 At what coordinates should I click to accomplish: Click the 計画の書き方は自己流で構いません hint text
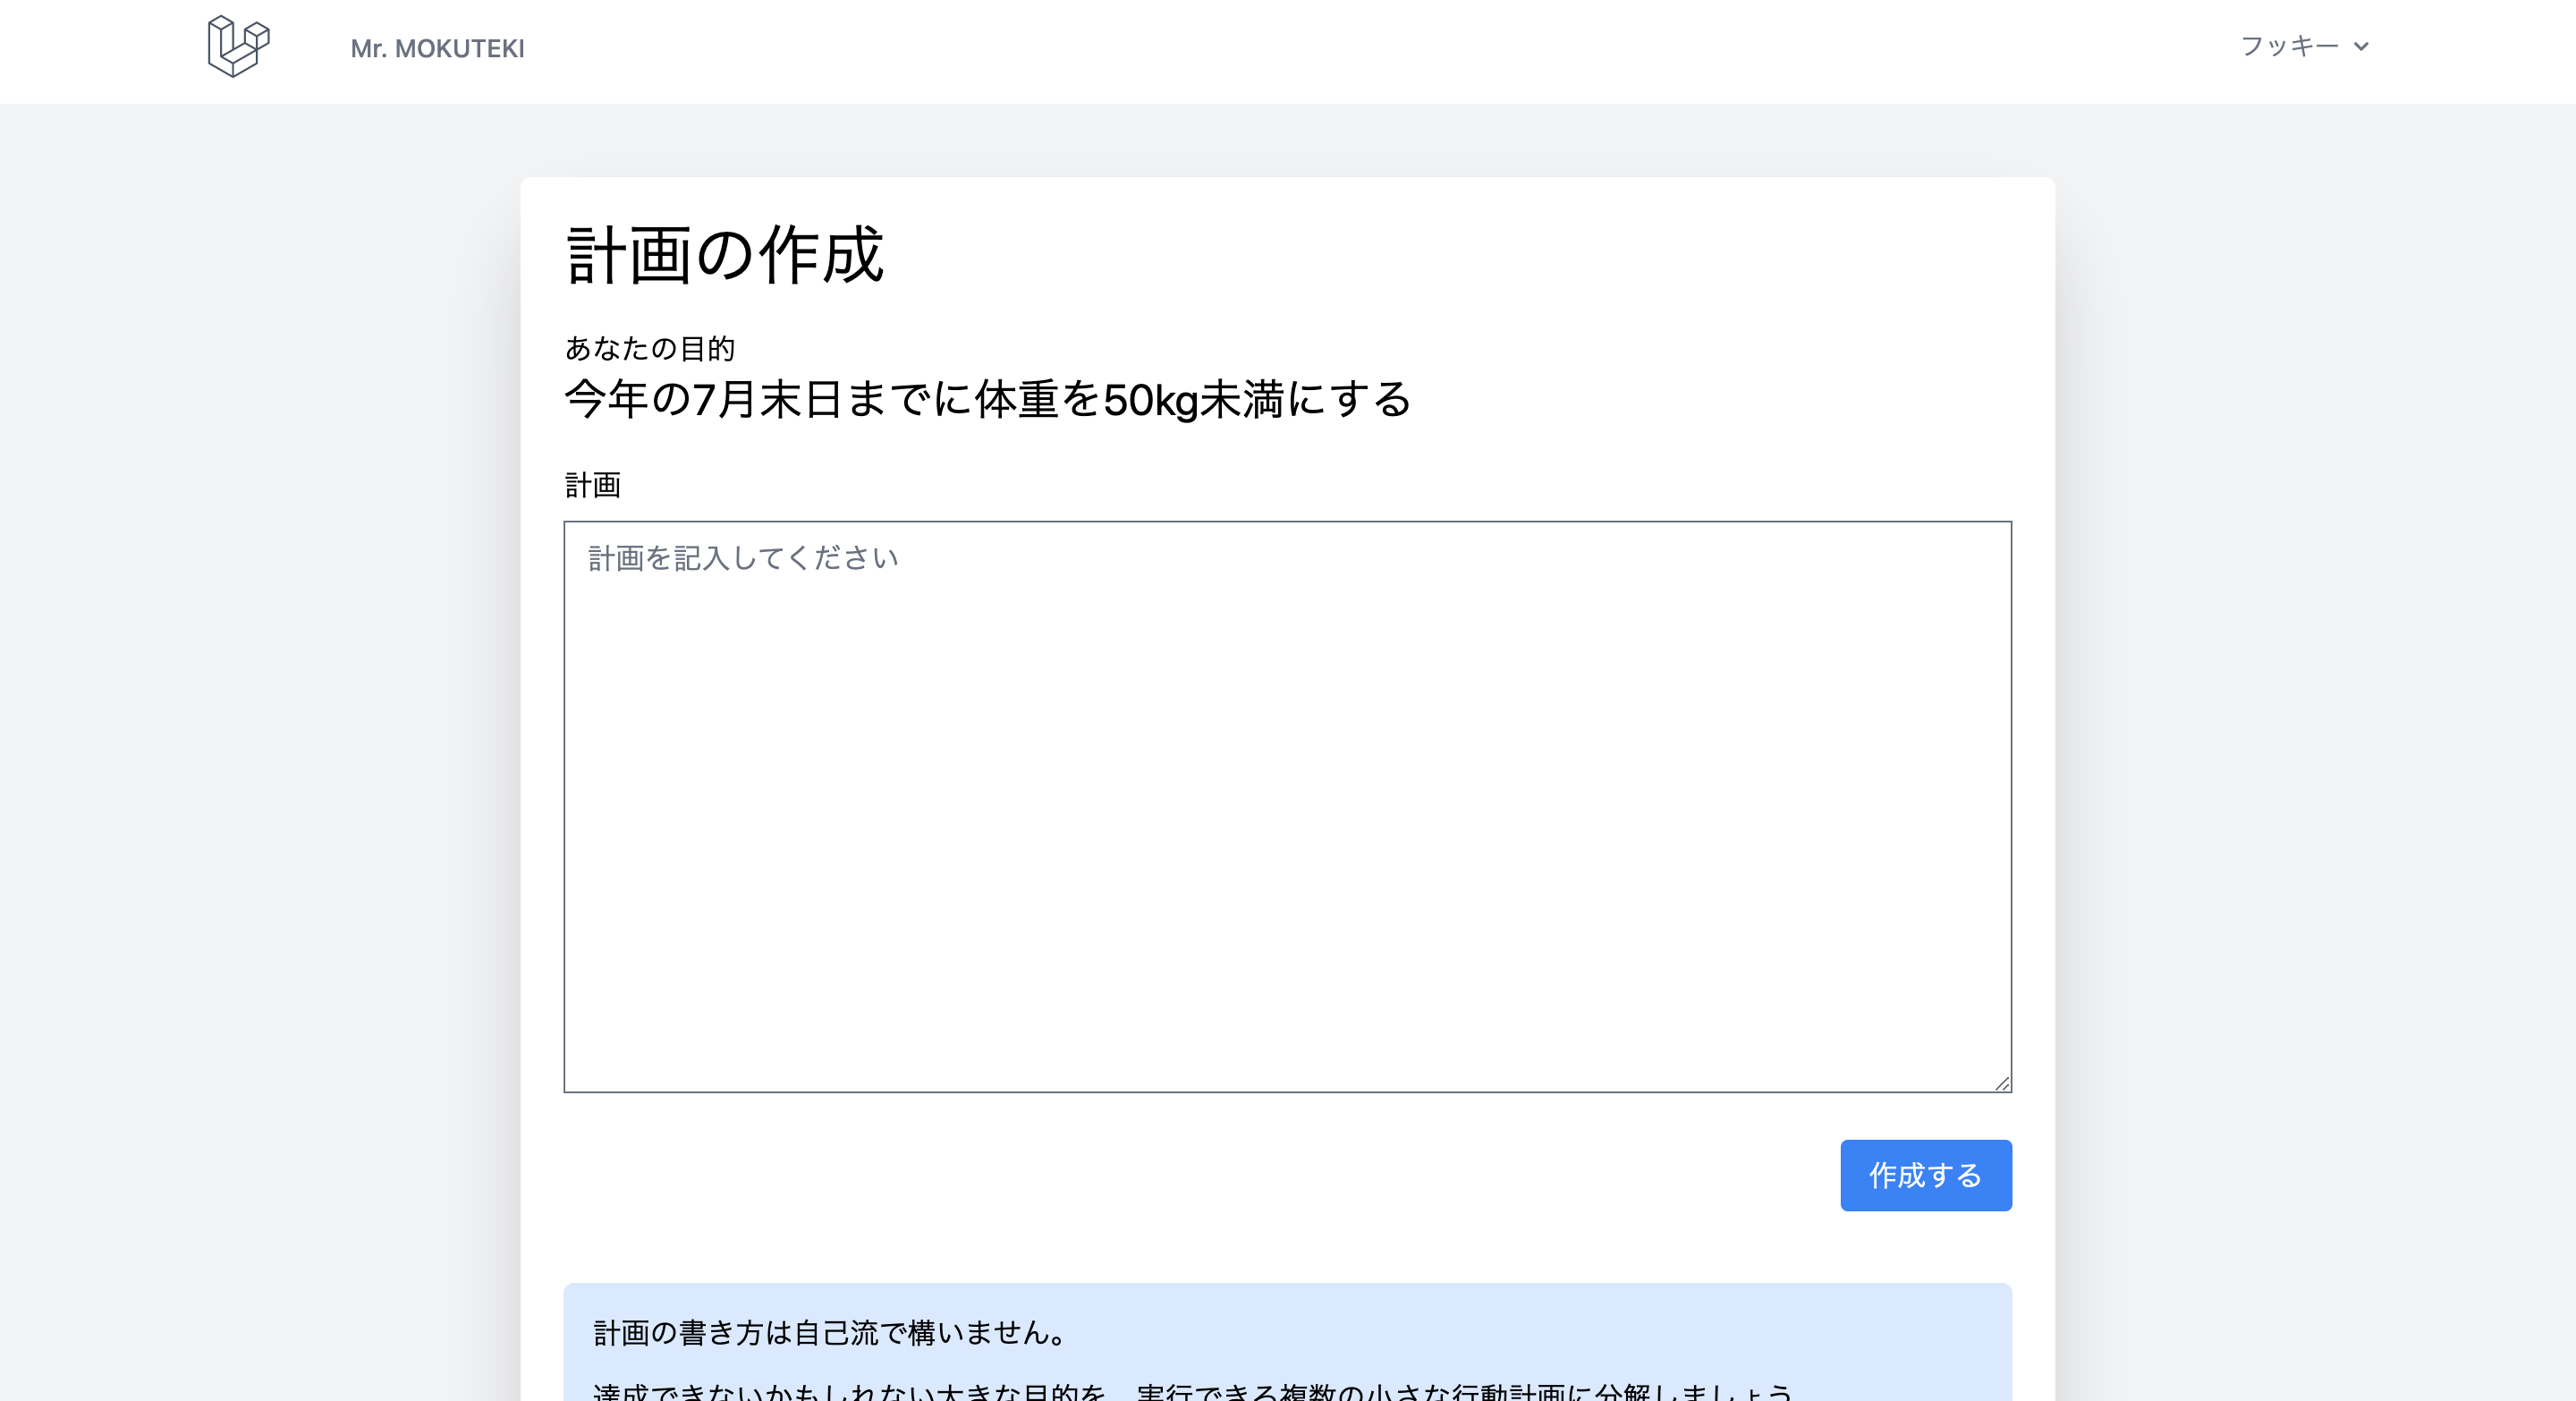[832, 1332]
